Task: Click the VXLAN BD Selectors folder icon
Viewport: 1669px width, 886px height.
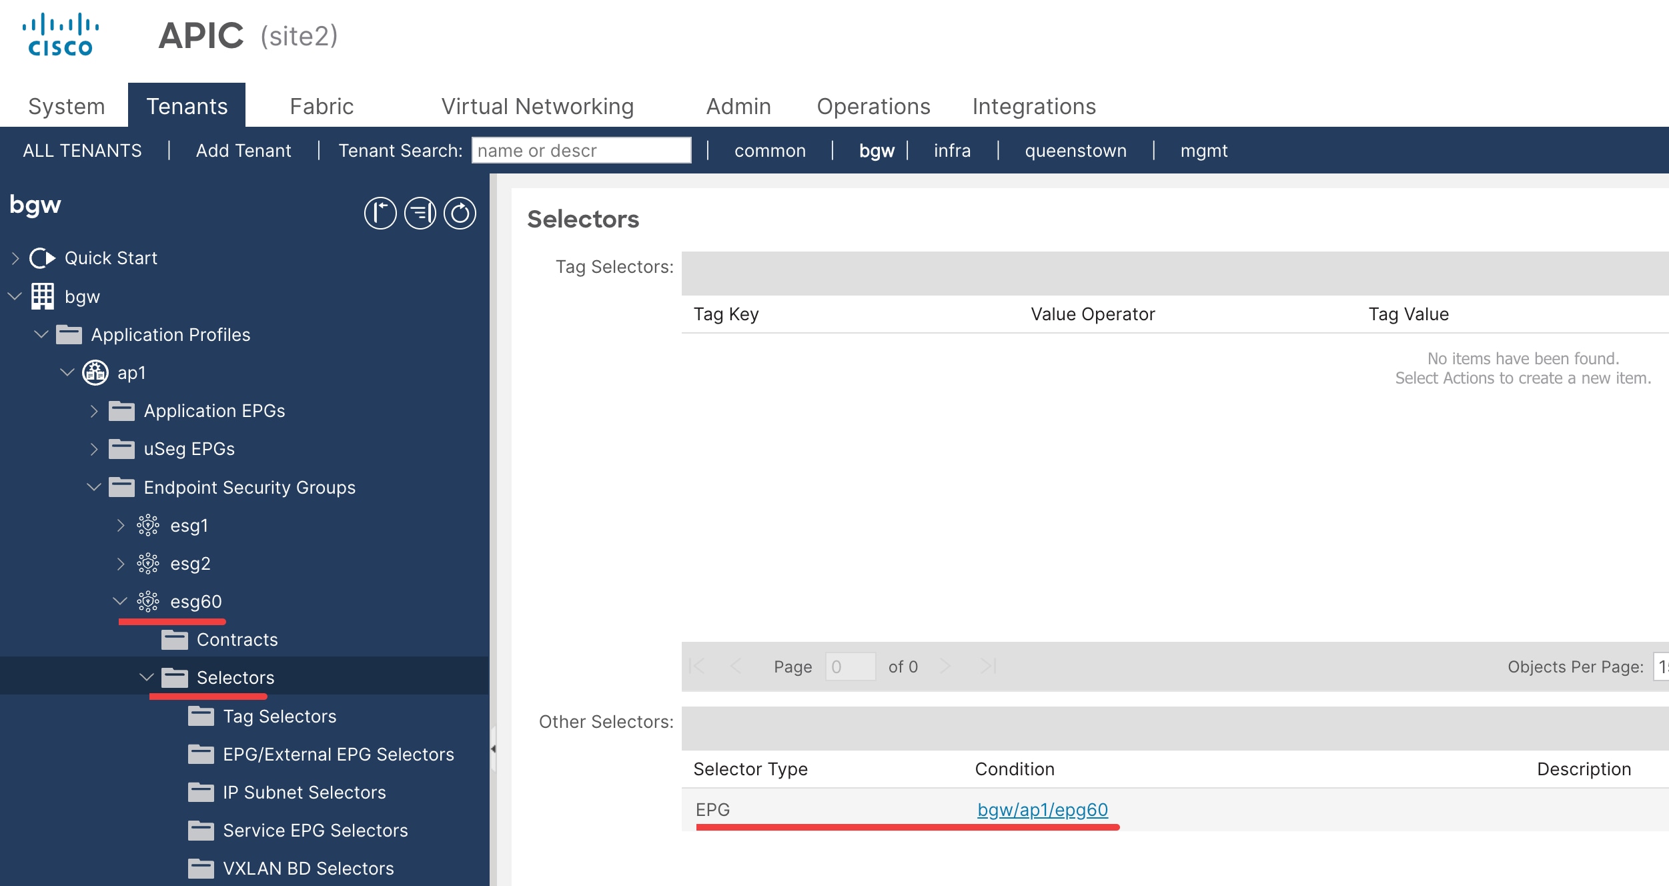Action: click(x=201, y=869)
